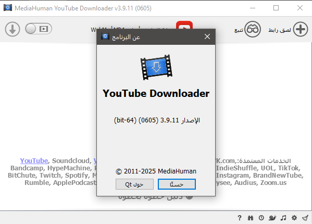Screen dimensions: 312x224
Task: Click the © 2011-2025 MediaHuman text
Action: (156, 171)
